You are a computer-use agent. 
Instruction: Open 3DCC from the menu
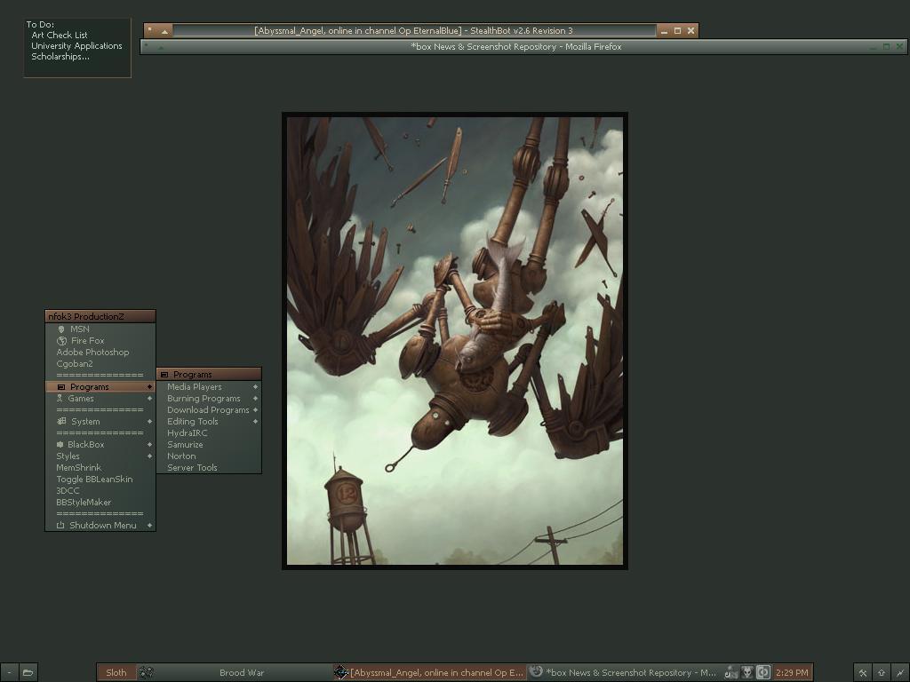68,490
